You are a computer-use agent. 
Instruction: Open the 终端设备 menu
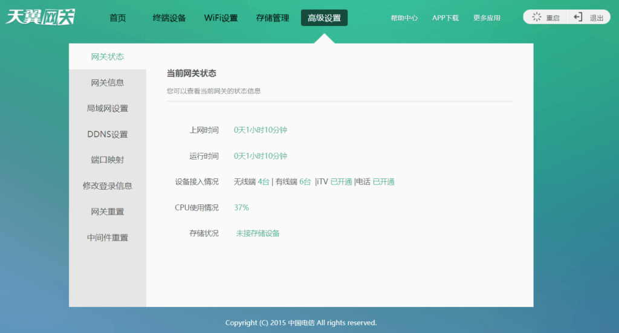[x=169, y=18]
